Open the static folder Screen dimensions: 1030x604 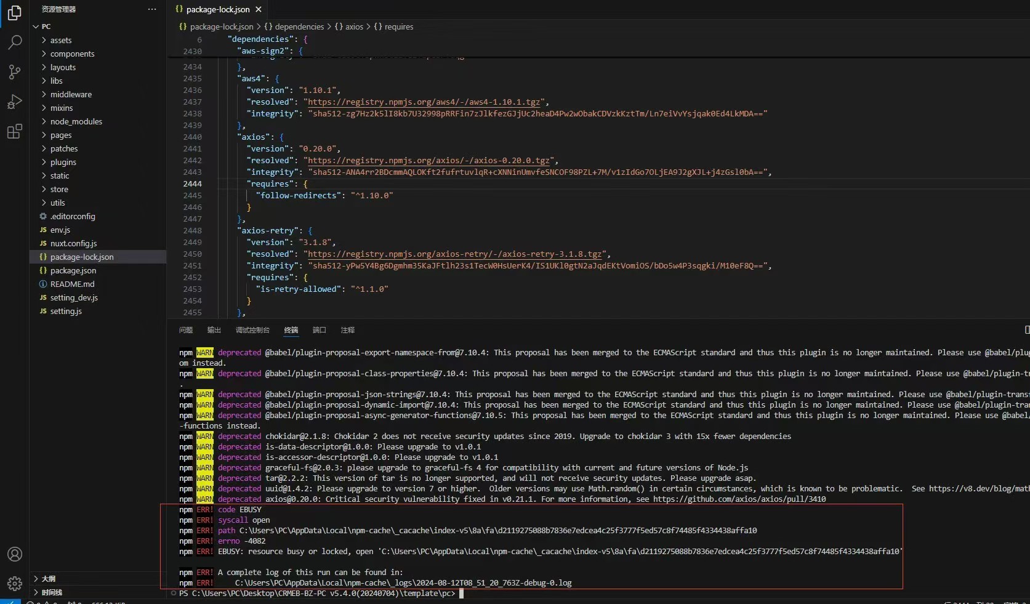click(60, 175)
